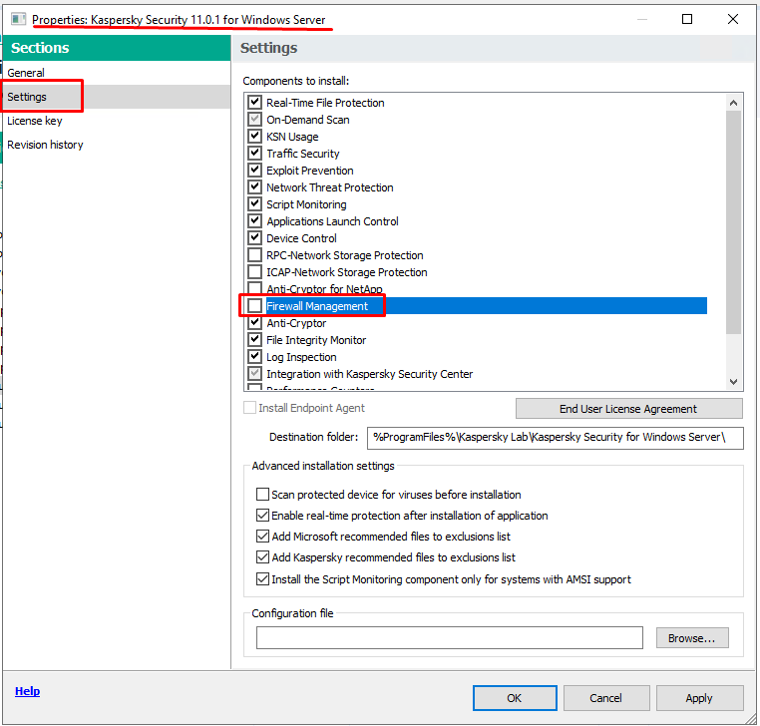This screenshot has width=760, height=726.
Task: Uncheck Log Inspection component
Action: [255, 357]
